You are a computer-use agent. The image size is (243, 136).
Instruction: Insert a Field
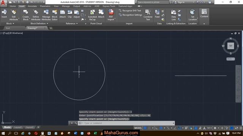[x=157, y=14]
